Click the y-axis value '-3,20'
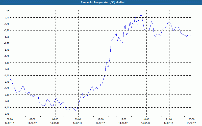 coord(7,108)
